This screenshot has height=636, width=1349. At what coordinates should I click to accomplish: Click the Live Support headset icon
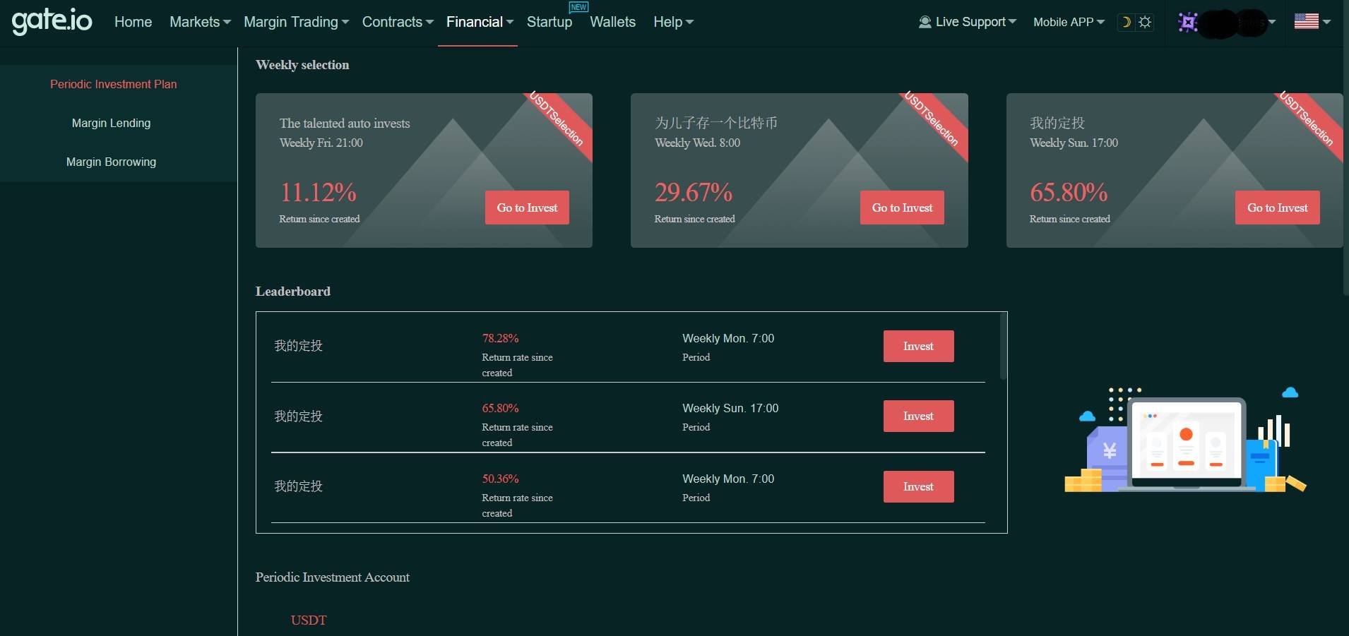pyautogui.click(x=925, y=22)
